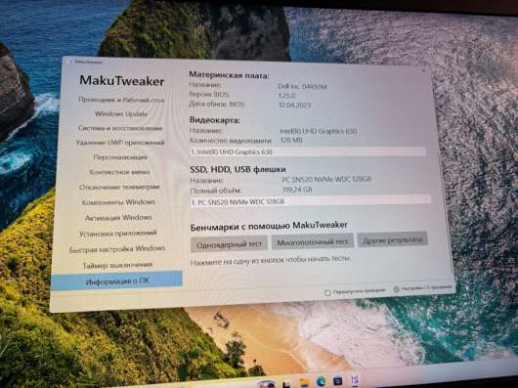The height and width of the screenshot is (388, 518).
Task: Click the MakuTweaker title heading
Action: pos(122,81)
